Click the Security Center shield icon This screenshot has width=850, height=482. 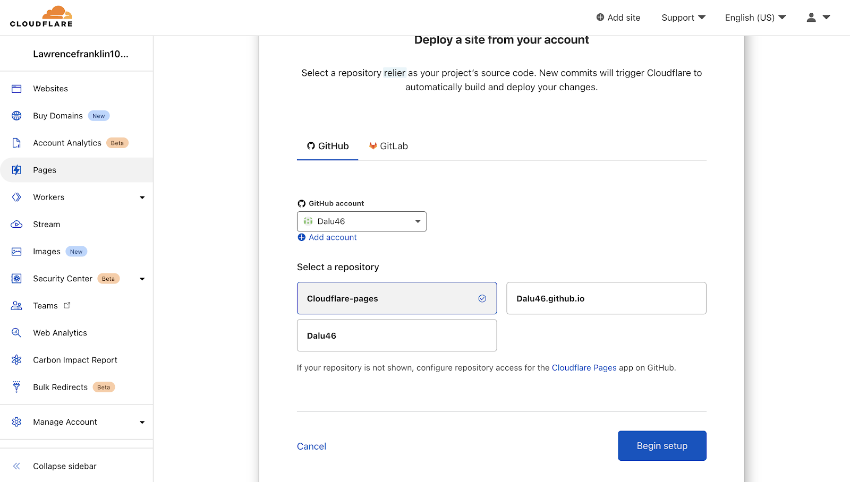pos(16,279)
